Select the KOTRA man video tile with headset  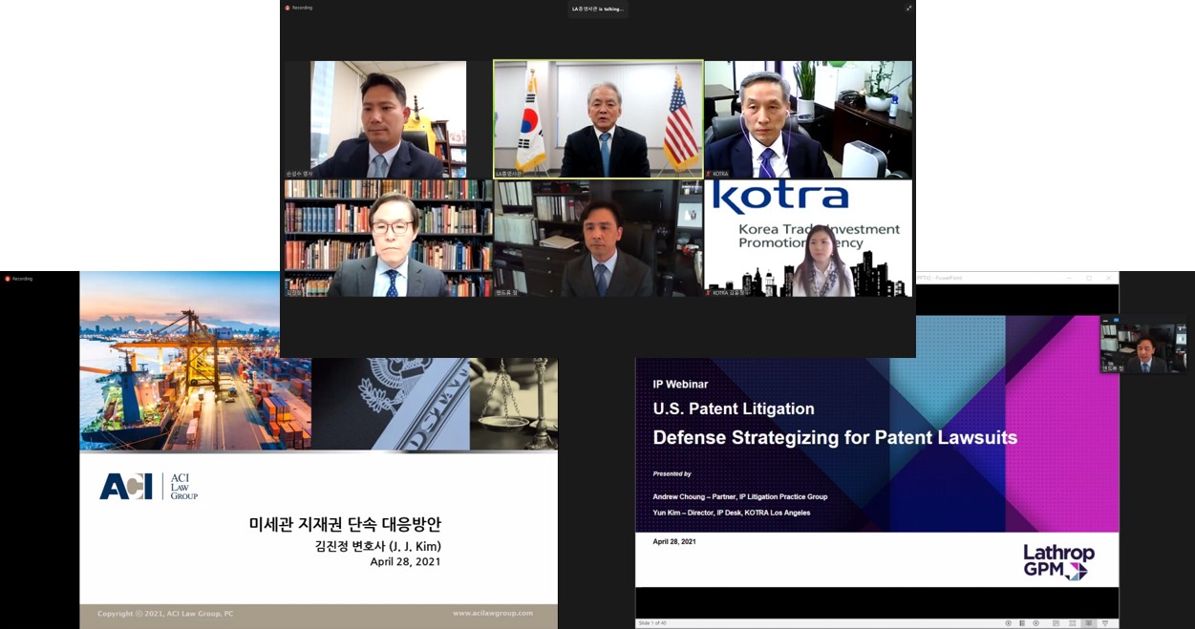click(808, 119)
